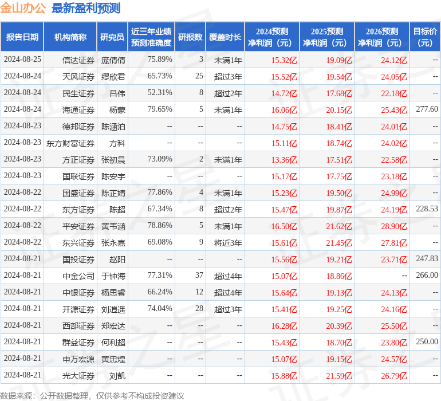This screenshot has width=441, height=401.
Task: Select the 2025预测净利润 column header
Action: pos(327,37)
